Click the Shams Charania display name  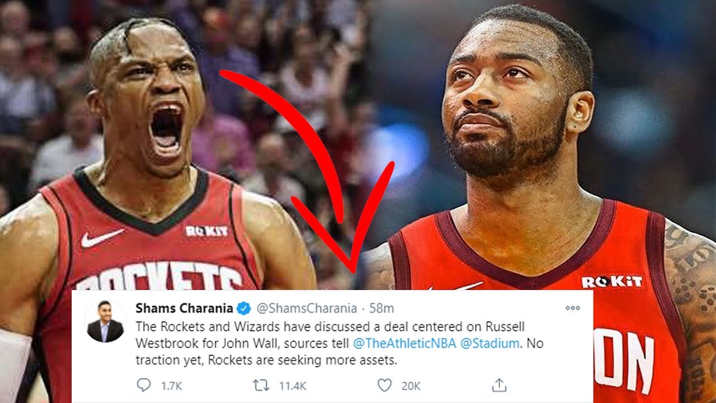184,308
